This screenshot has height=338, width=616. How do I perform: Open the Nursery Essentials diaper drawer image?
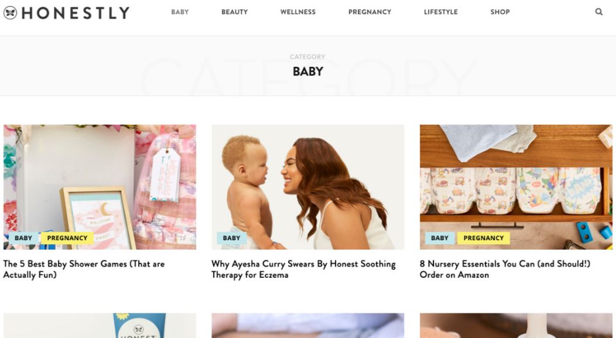coord(516,187)
